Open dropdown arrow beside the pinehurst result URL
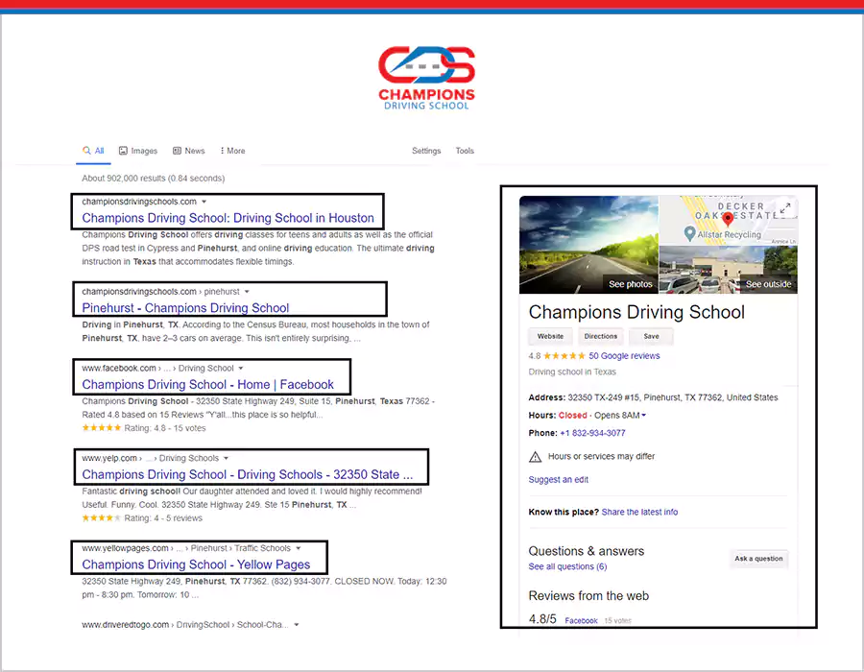This screenshot has width=864, height=672. pyautogui.click(x=247, y=292)
